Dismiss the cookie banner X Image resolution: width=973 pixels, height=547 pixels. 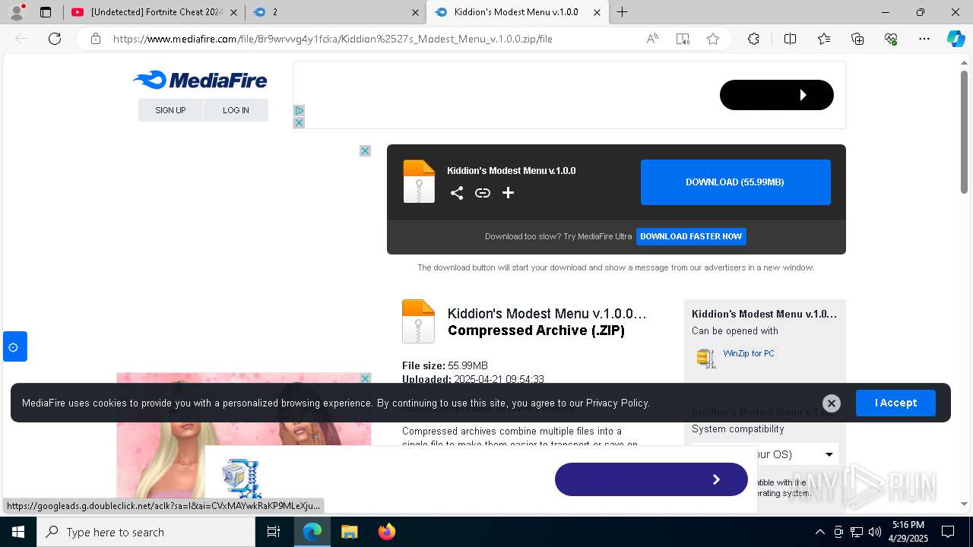(x=832, y=403)
